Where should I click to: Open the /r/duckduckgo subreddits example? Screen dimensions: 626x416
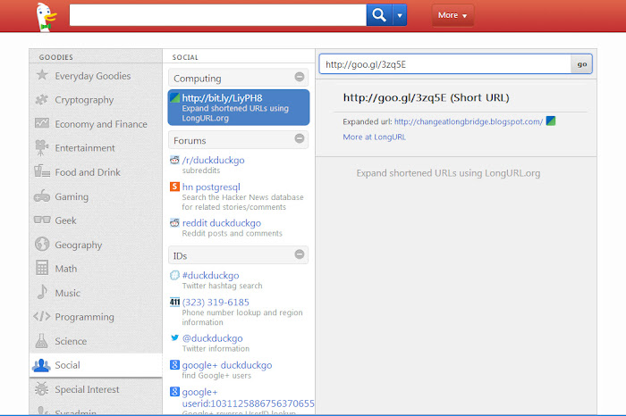click(x=213, y=160)
